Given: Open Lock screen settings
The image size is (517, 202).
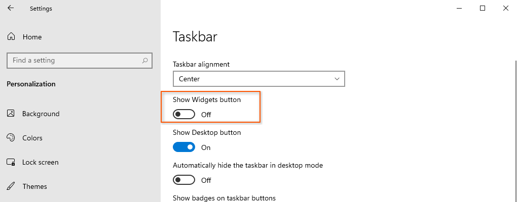Looking at the screenshot, I should pyautogui.click(x=40, y=162).
